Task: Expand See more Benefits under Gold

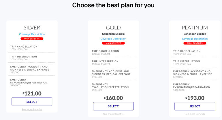Action: pyautogui.click(x=113, y=114)
